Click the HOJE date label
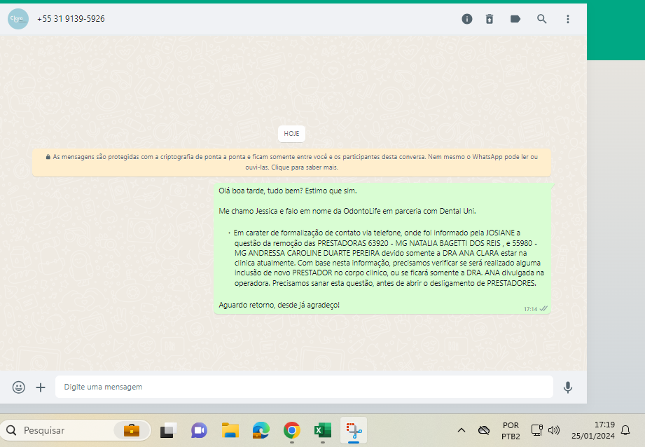 [291, 134]
